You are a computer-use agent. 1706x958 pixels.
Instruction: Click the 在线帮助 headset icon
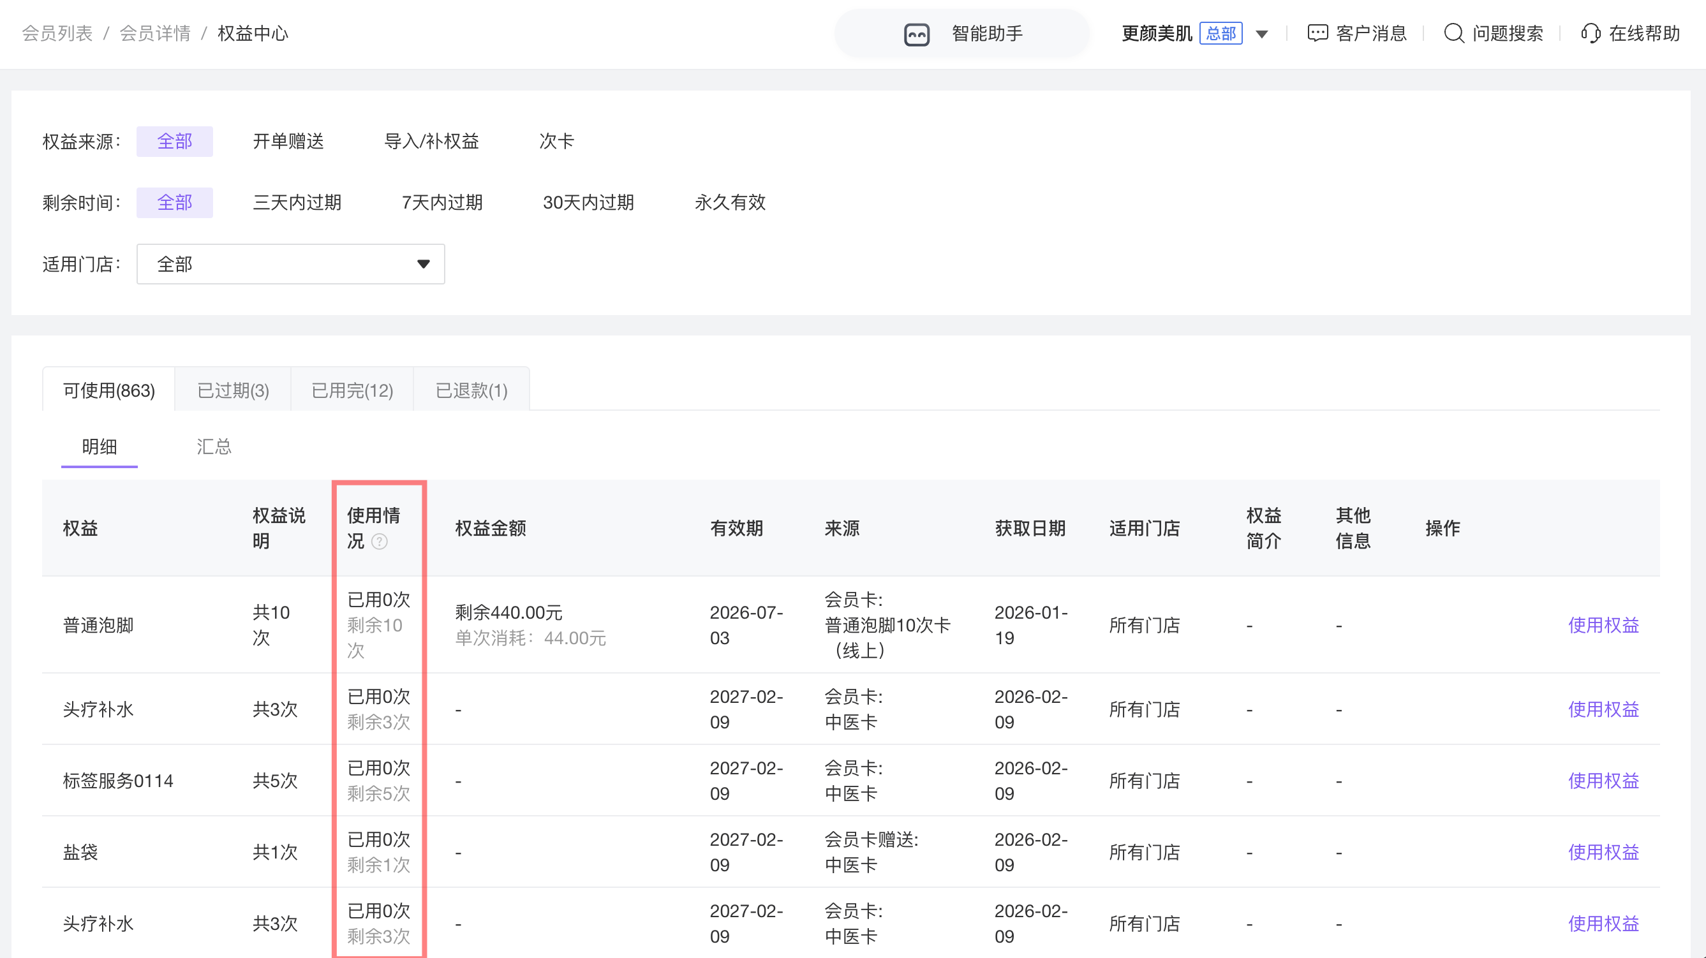pyautogui.click(x=1590, y=33)
